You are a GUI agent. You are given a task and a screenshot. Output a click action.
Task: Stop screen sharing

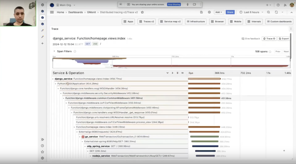coord(174,5)
